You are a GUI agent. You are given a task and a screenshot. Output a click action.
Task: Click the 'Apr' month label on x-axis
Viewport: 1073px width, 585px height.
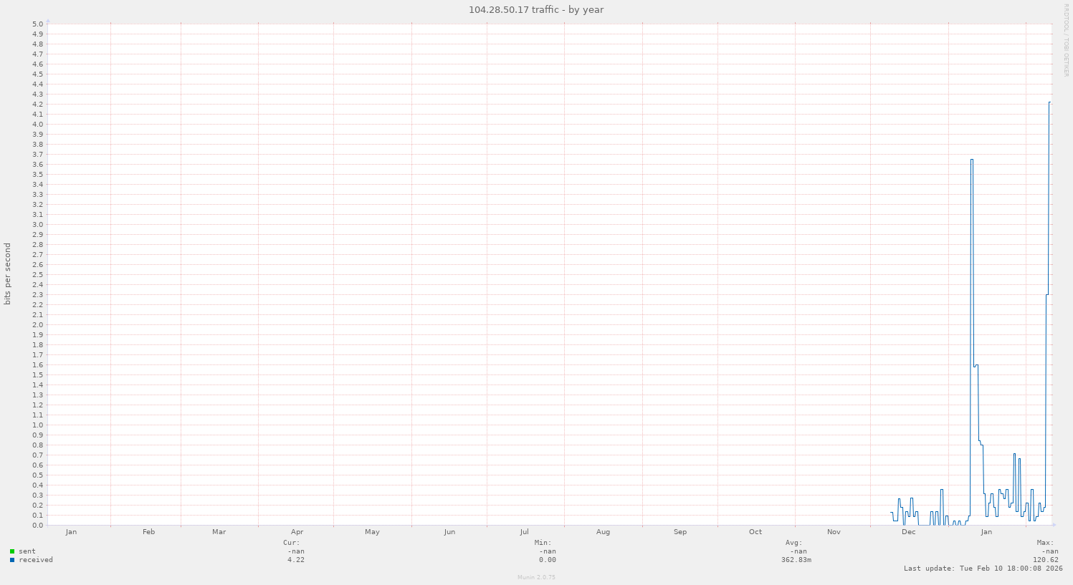(297, 532)
